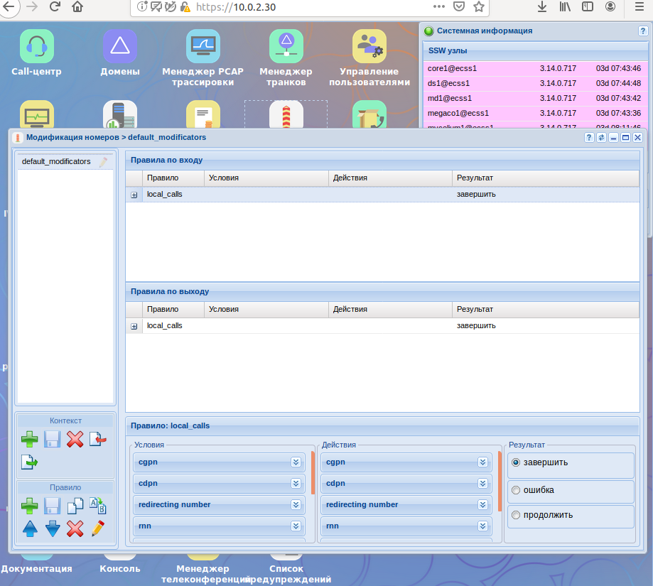The image size is (653, 586).
Task: Add a new context with green plus
Action: [29, 440]
